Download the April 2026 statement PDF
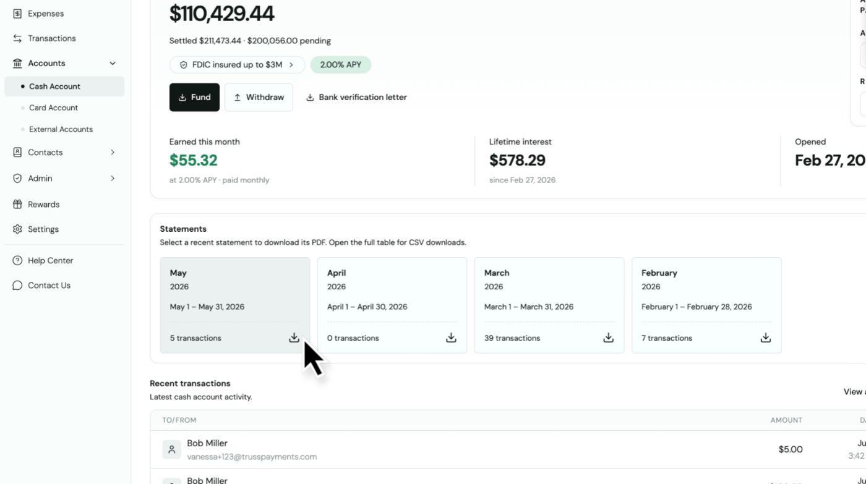The height and width of the screenshot is (484, 866). click(x=451, y=338)
